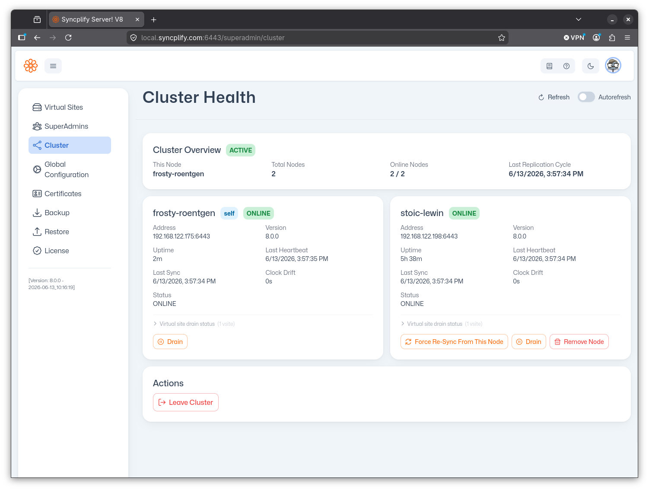649x490 pixels.
Task: Click the Syncplify orange flower logo
Action: tap(31, 66)
